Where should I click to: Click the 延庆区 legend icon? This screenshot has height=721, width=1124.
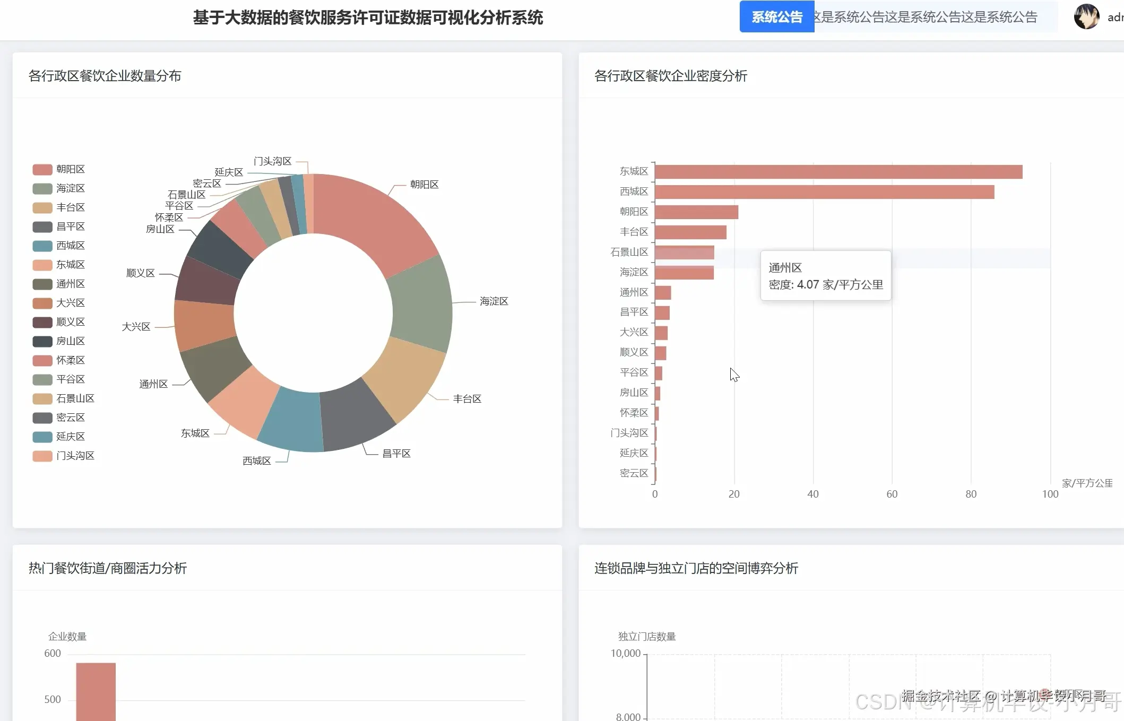[x=41, y=437]
